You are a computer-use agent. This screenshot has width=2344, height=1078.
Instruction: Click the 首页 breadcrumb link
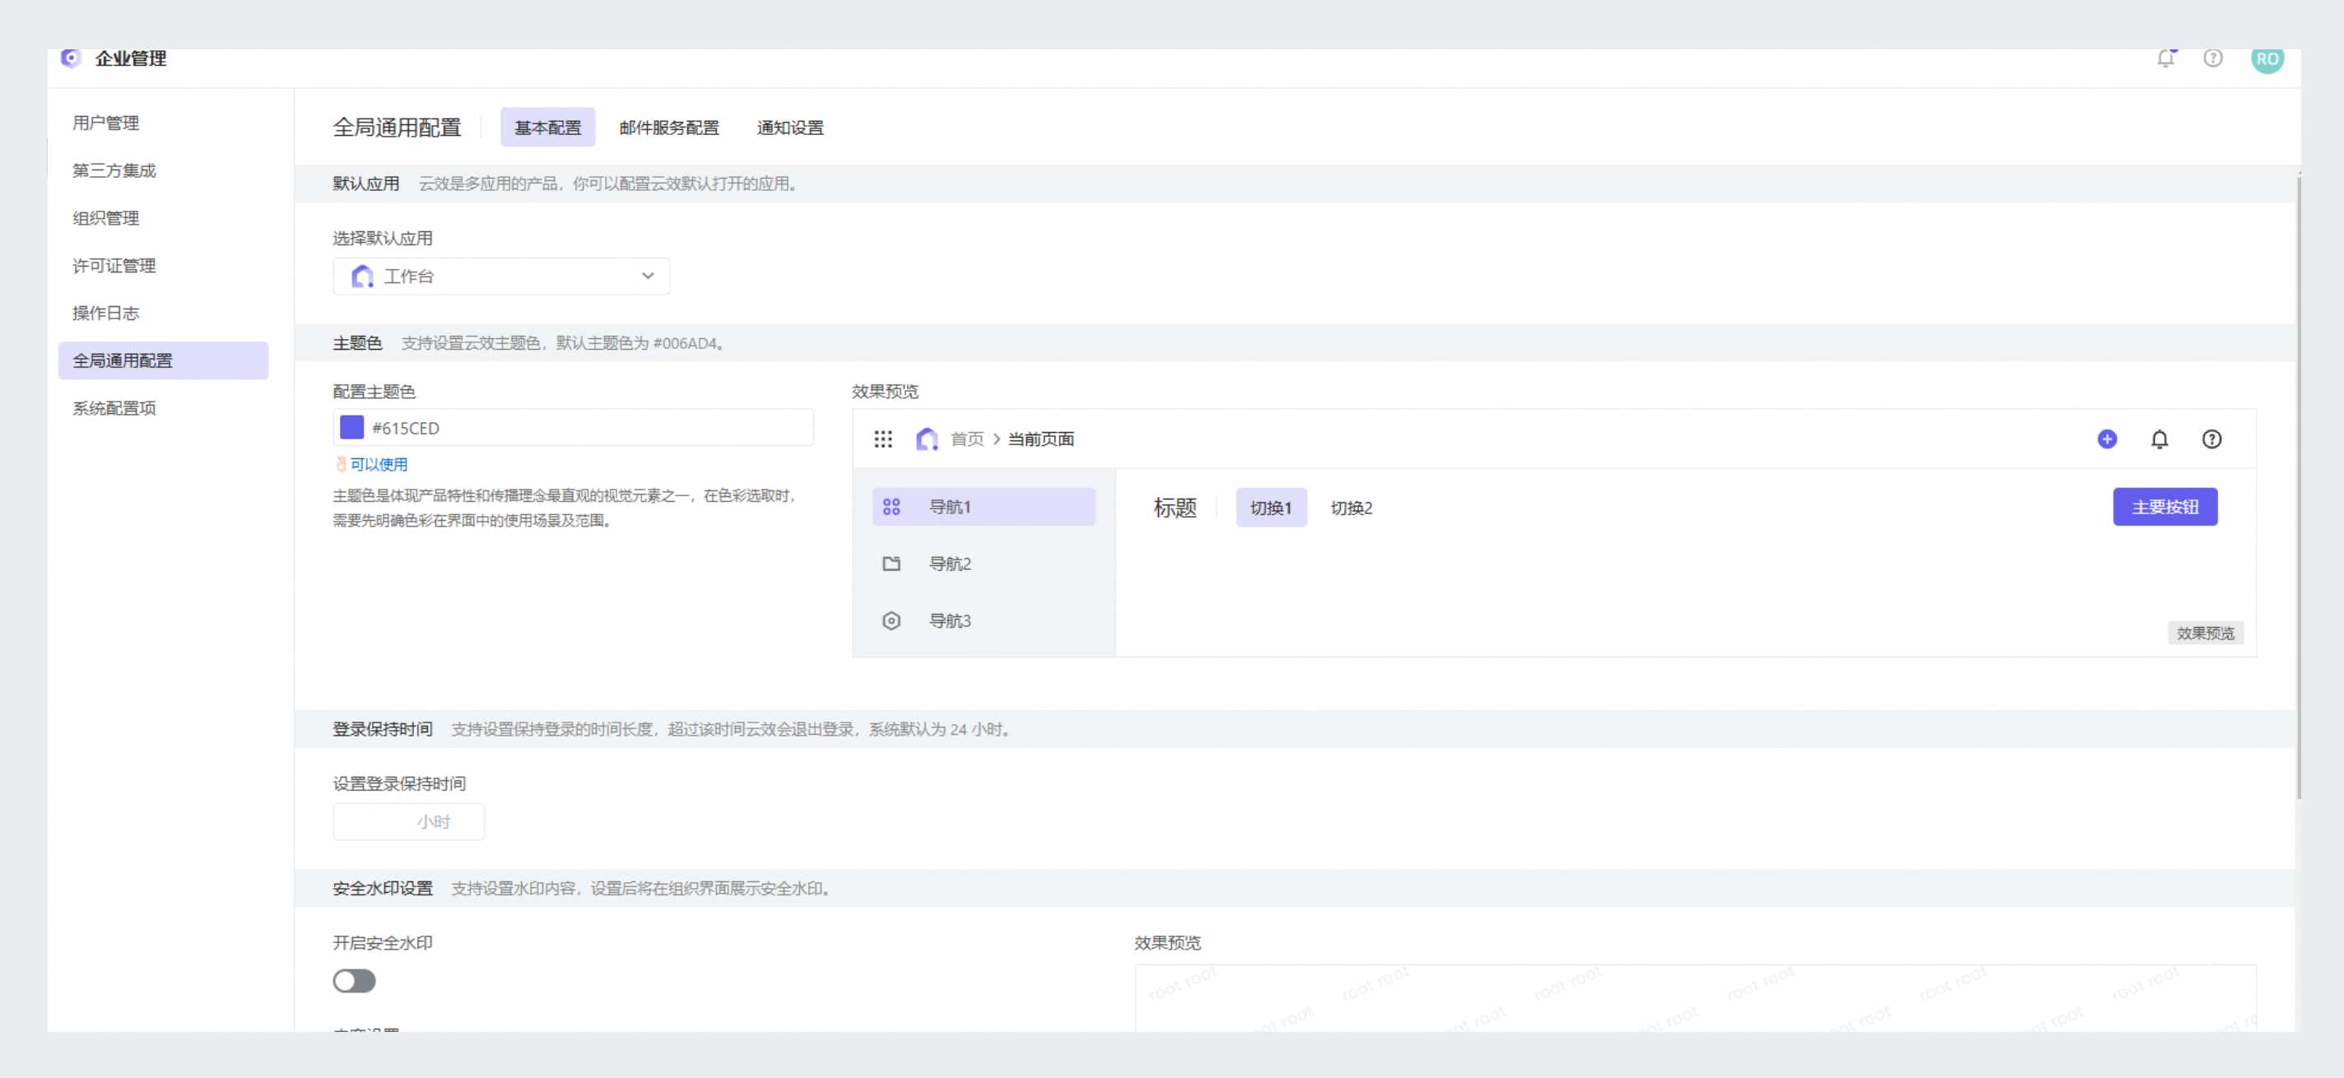tap(966, 439)
